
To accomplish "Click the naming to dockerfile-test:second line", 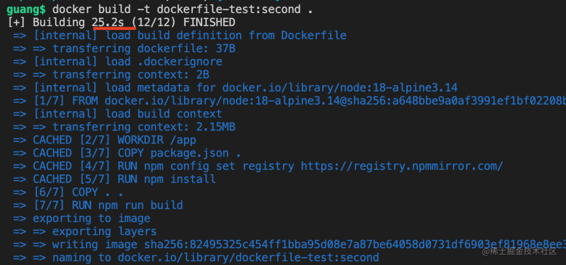I will 215,258.
